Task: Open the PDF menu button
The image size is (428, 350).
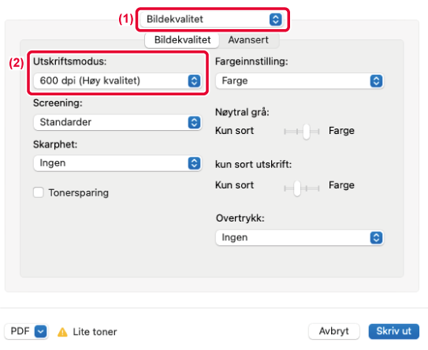Action: pyautogui.click(x=26, y=331)
